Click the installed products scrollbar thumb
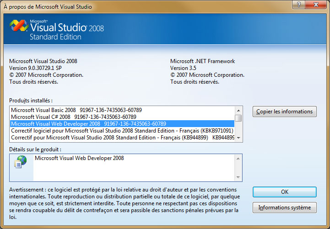 238,118
